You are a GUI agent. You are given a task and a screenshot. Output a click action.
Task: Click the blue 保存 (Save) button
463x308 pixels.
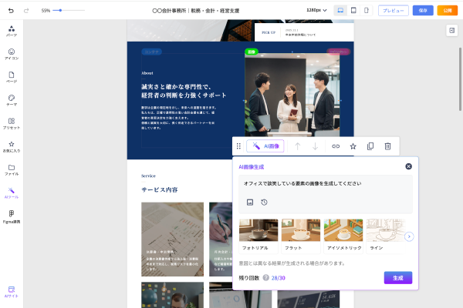pos(423,10)
